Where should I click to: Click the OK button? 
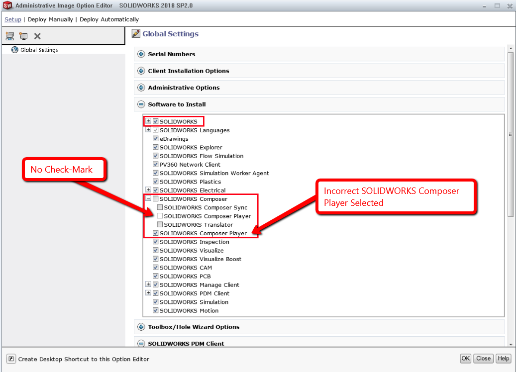(465, 359)
